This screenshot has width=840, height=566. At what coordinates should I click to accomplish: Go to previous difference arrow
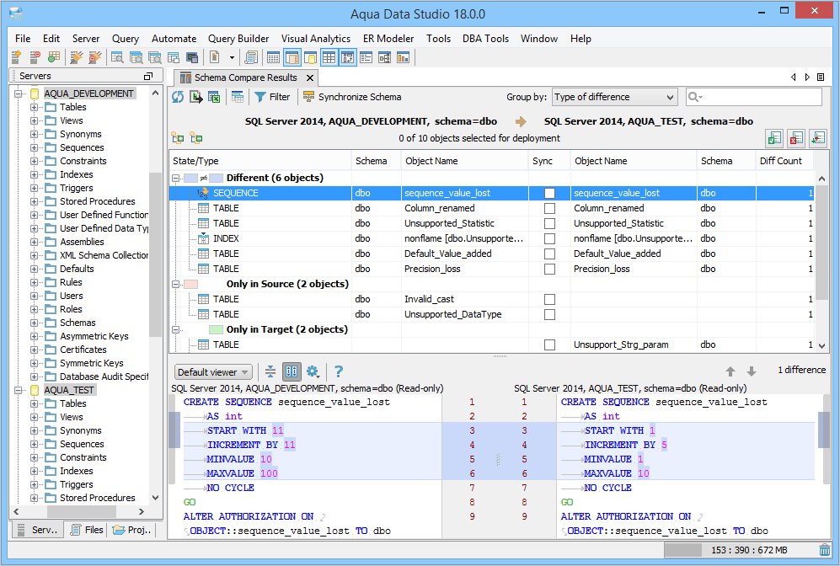click(x=730, y=371)
